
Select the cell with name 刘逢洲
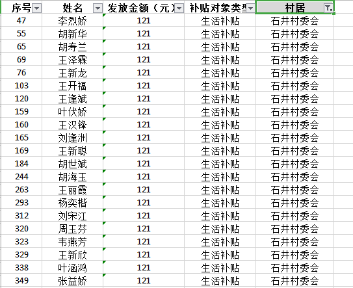pyautogui.click(x=73, y=138)
